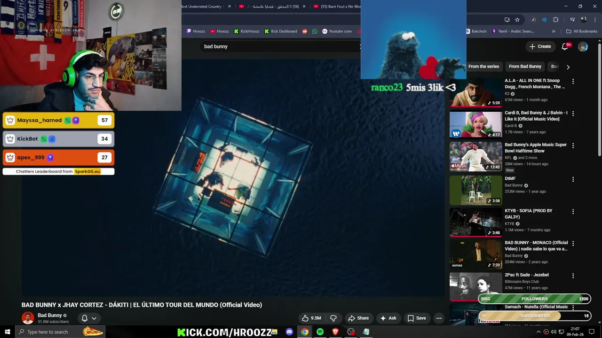Open Chrome media controls icon
The image size is (602, 338).
click(x=572, y=20)
